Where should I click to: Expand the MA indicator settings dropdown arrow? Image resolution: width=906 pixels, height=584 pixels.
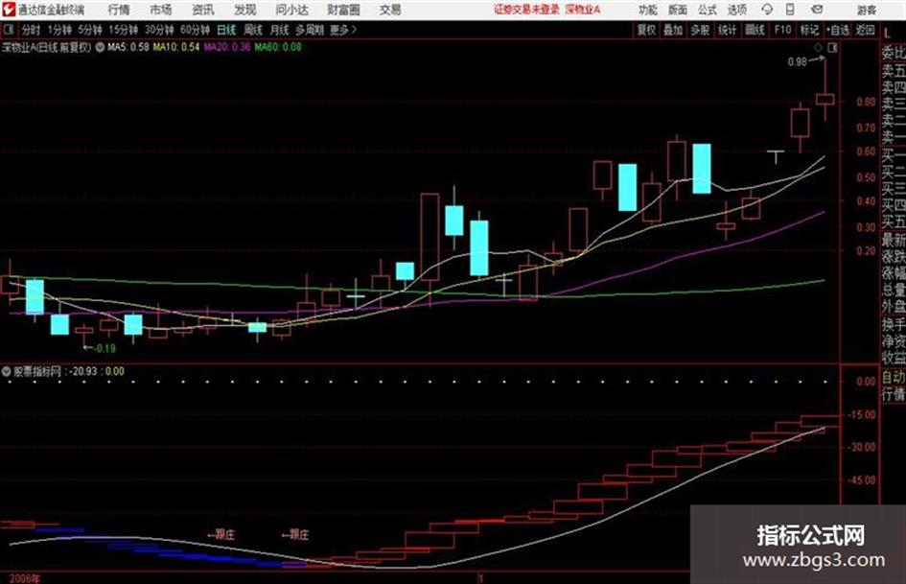tap(100, 47)
